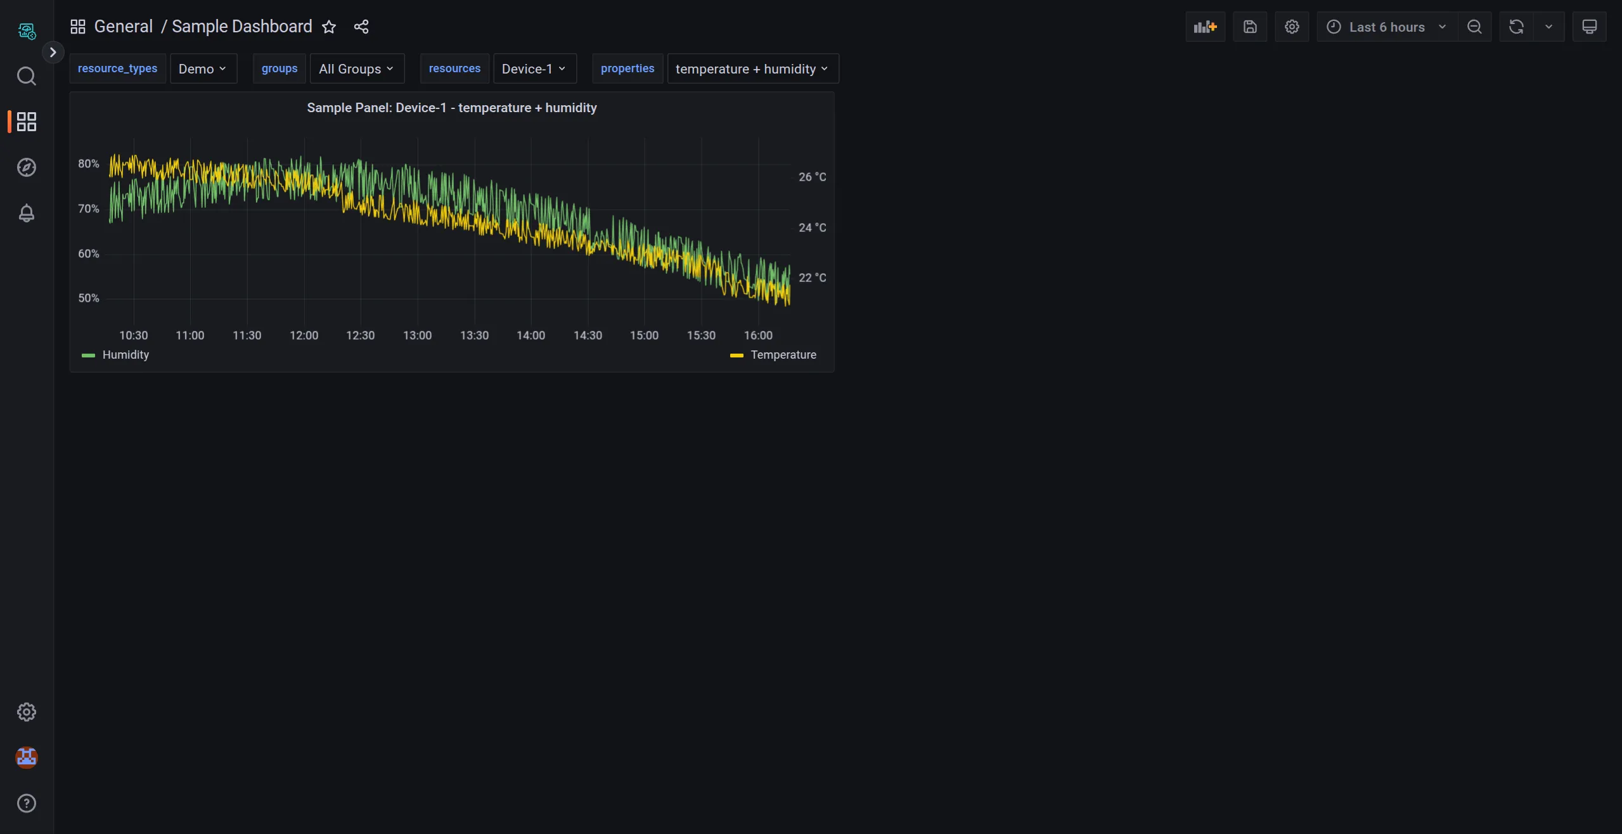Open the temperature + humidity properties dropdown
Viewport: 1622px width, 834px height.
coord(753,68)
